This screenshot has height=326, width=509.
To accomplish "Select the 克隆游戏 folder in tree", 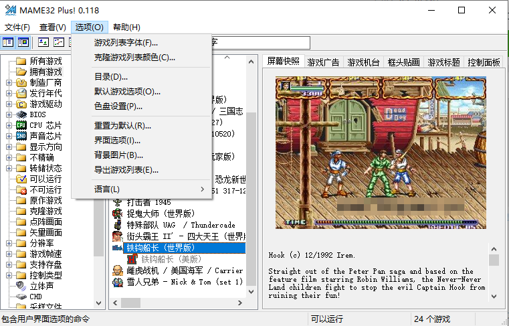I will (x=45, y=212).
